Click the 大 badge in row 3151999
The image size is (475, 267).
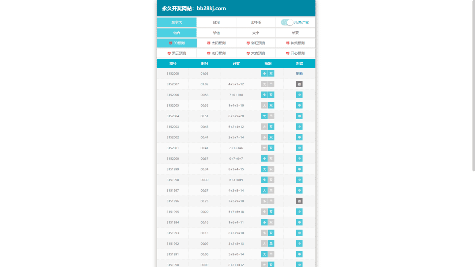(264, 169)
